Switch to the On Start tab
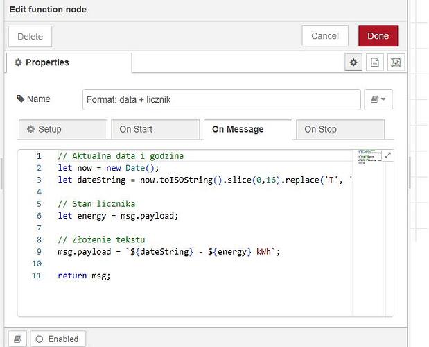Image resolution: width=429 pixels, height=347 pixels. coord(155,129)
